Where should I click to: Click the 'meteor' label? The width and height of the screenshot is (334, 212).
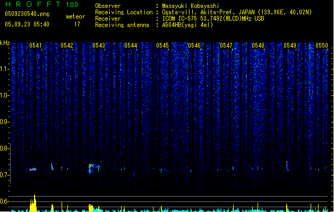(75, 16)
